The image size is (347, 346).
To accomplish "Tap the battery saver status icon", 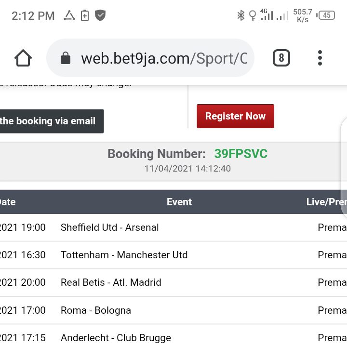I will tap(85, 15).
